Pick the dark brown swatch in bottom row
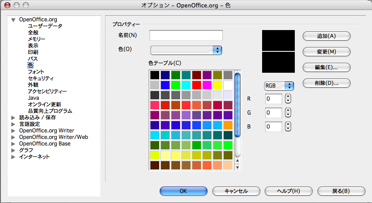This screenshot has width=372, height=203. point(155,166)
